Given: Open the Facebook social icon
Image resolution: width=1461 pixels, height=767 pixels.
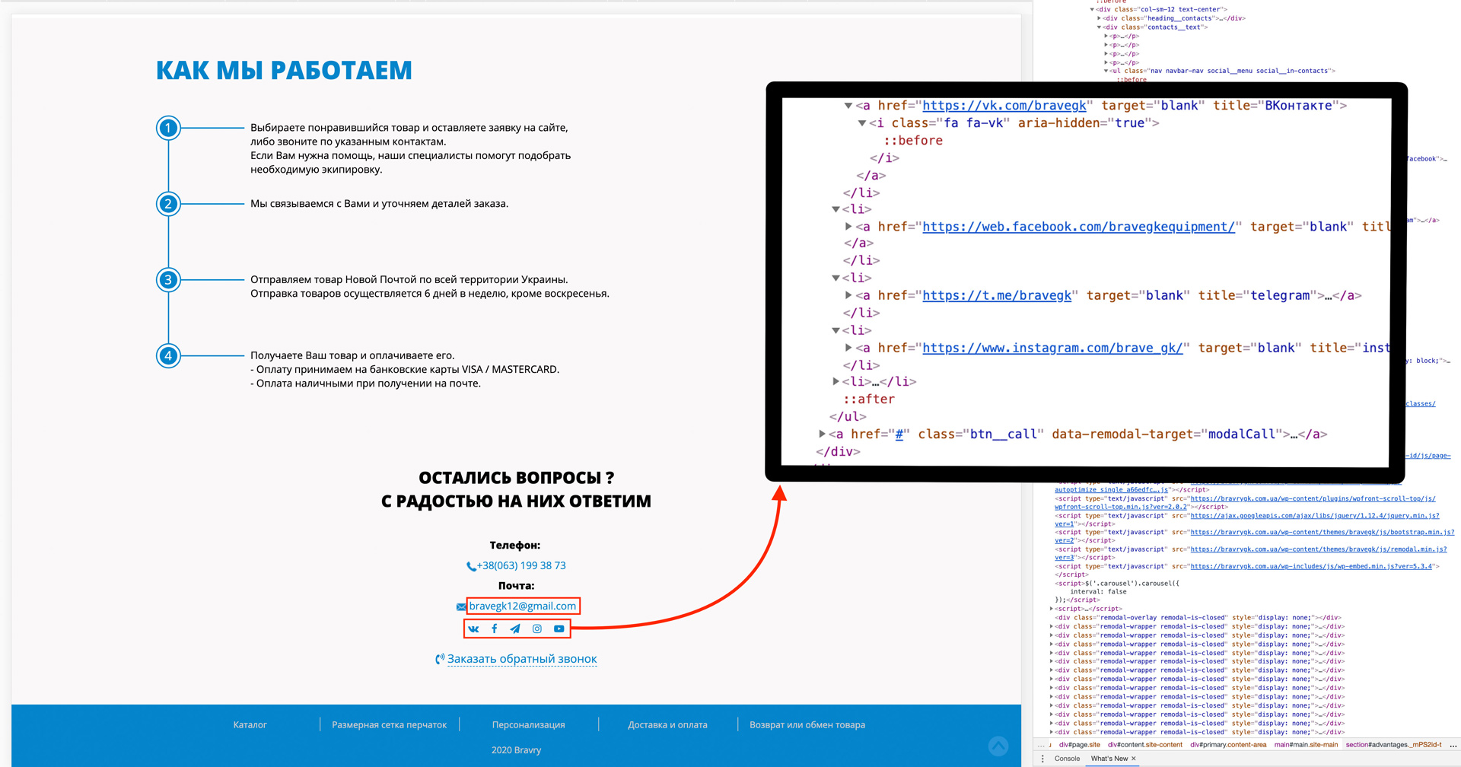Looking at the screenshot, I should coord(495,629).
